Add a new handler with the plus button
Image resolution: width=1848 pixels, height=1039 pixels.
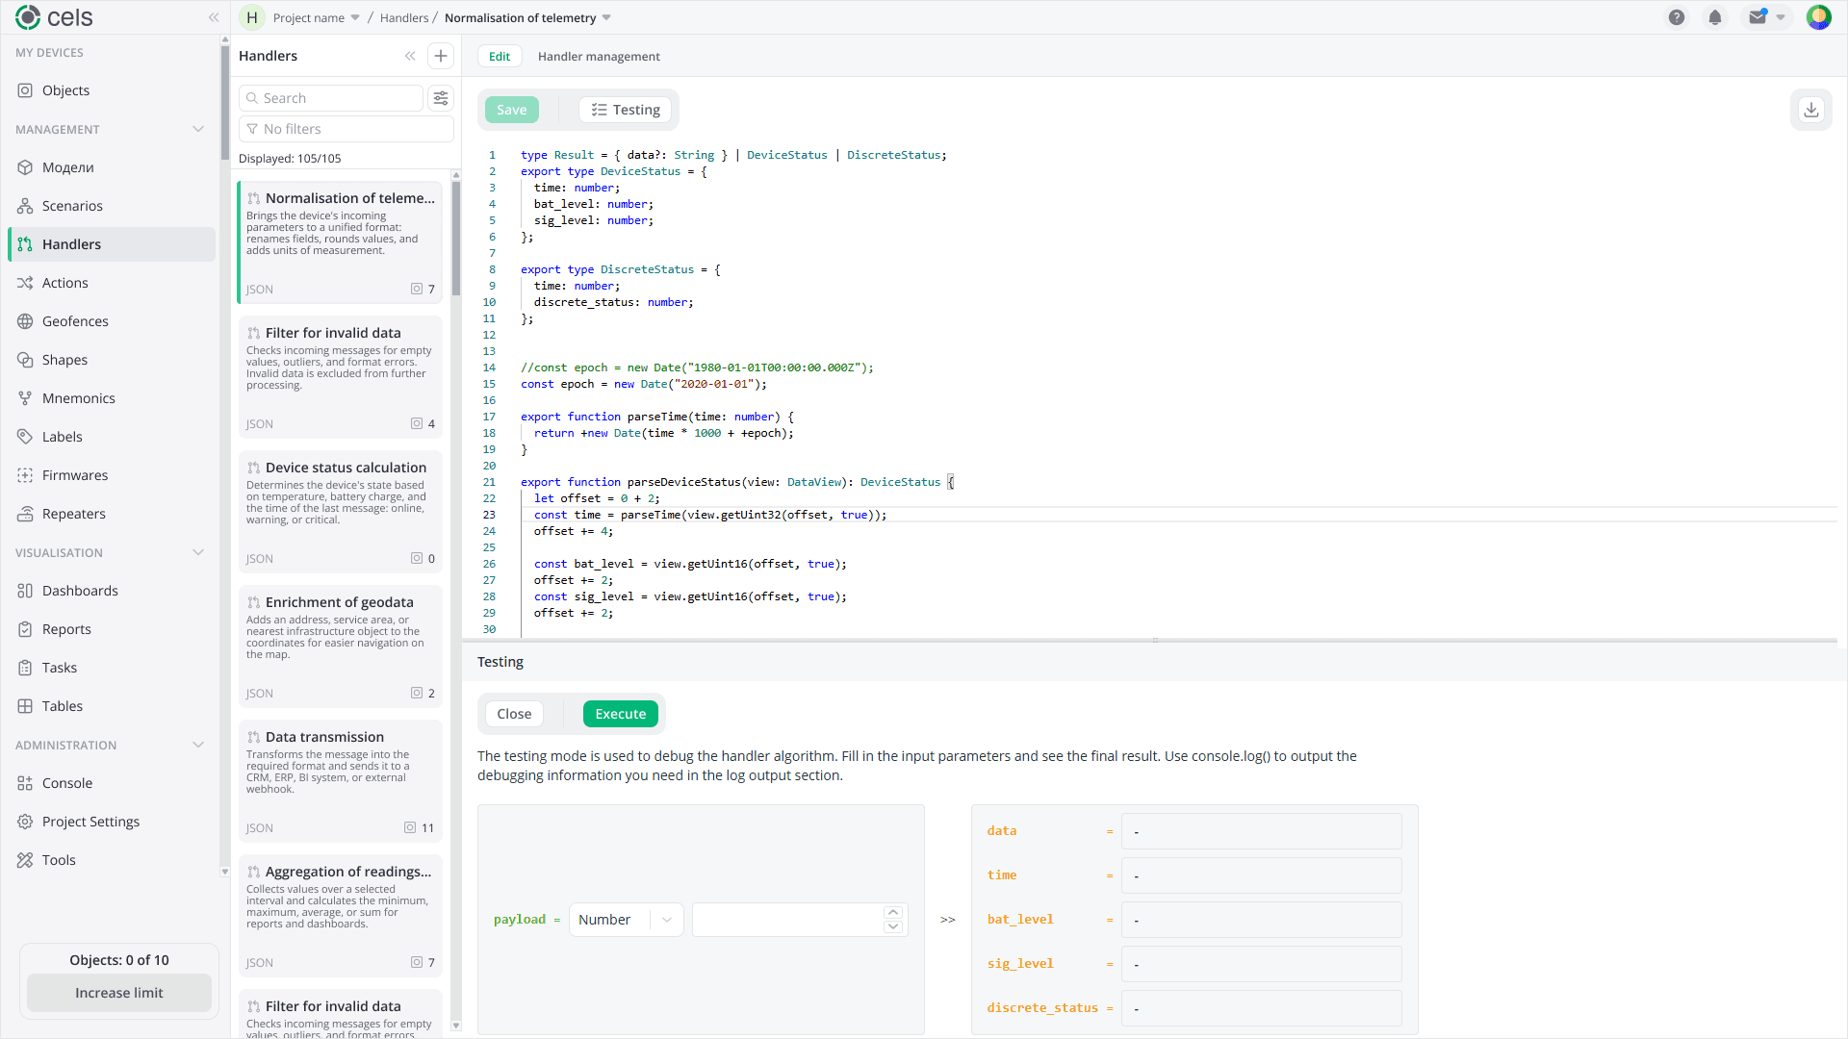[441, 56]
